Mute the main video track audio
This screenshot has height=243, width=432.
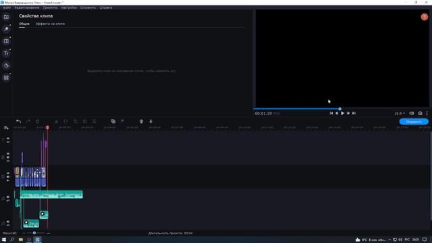pos(8,177)
